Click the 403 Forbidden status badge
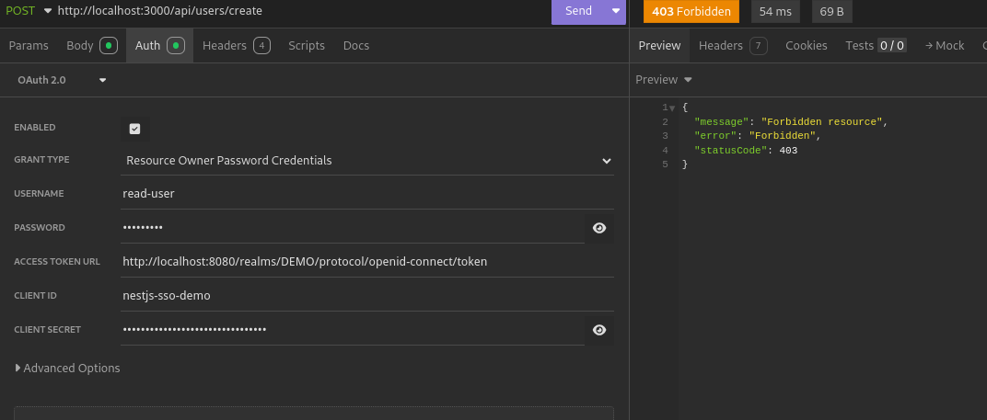The image size is (987, 420). click(x=691, y=11)
